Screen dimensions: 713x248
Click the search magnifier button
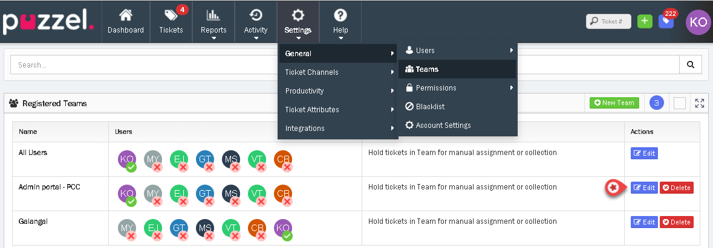click(x=690, y=65)
